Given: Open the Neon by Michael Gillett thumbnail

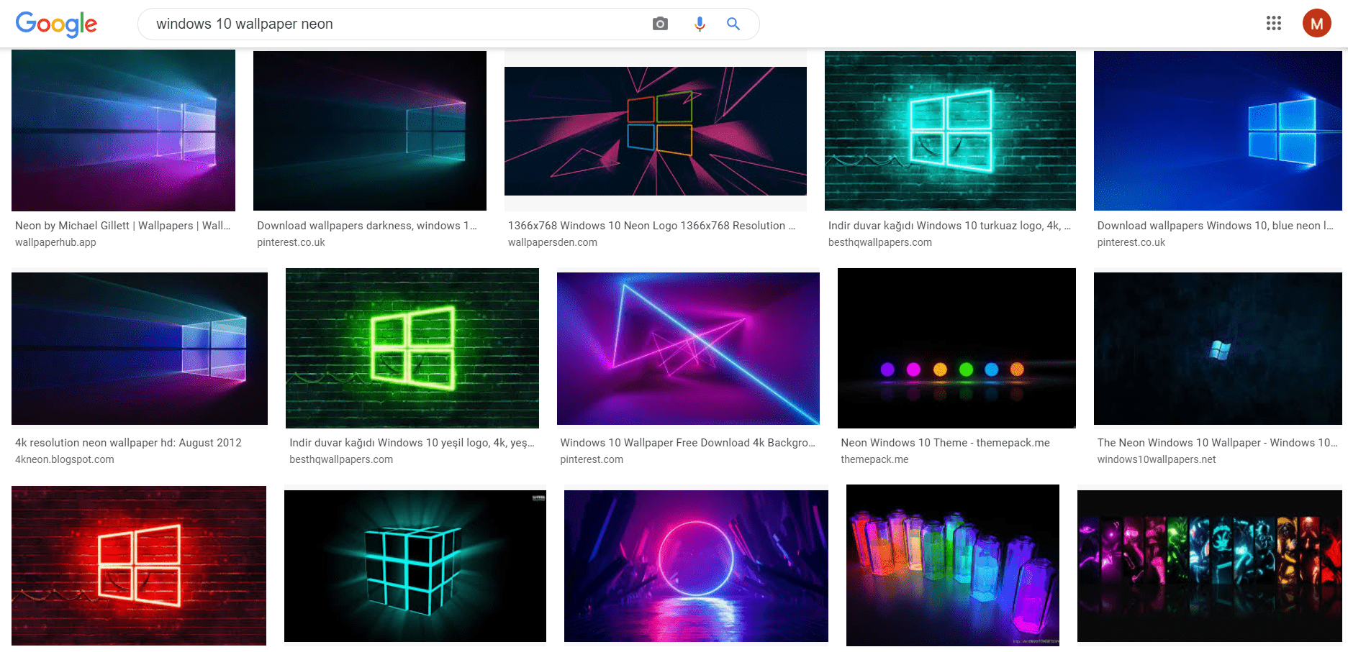Looking at the screenshot, I should click(123, 130).
